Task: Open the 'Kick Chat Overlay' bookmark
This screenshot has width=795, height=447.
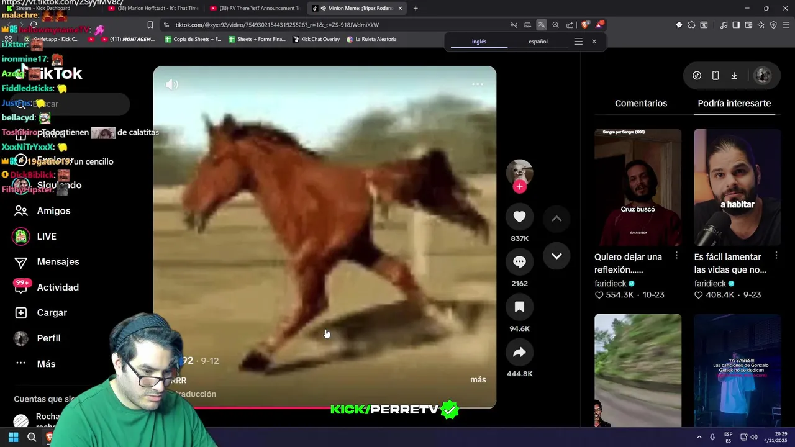Action: click(316, 39)
